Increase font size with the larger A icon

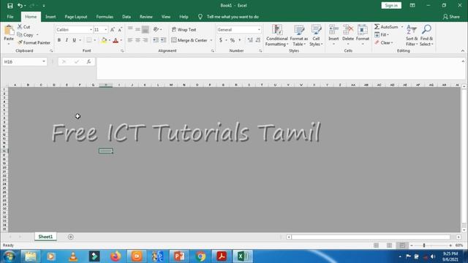click(x=113, y=29)
